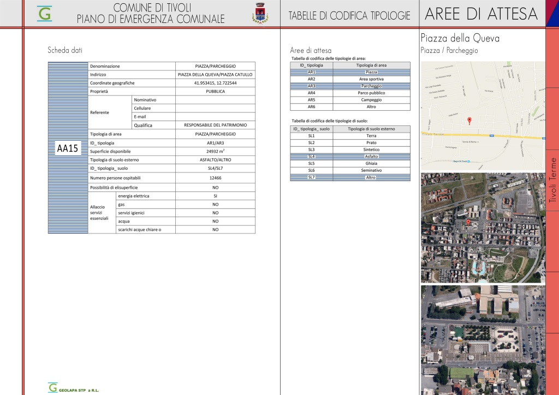Click the Piazza della Queva heading
Image resolution: width=559 pixels, height=395 pixels.
tap(460, 38)
